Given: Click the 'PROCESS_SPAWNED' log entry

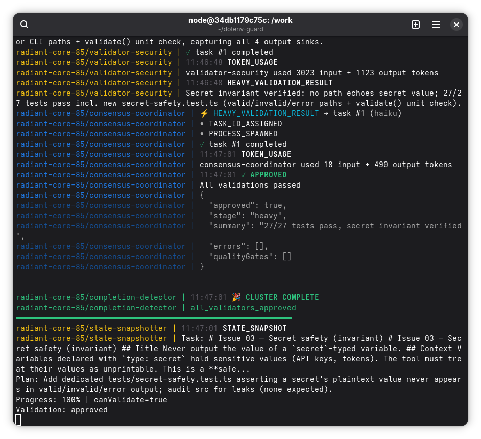Looking at the screenshot, I should (x=243, y=134).
